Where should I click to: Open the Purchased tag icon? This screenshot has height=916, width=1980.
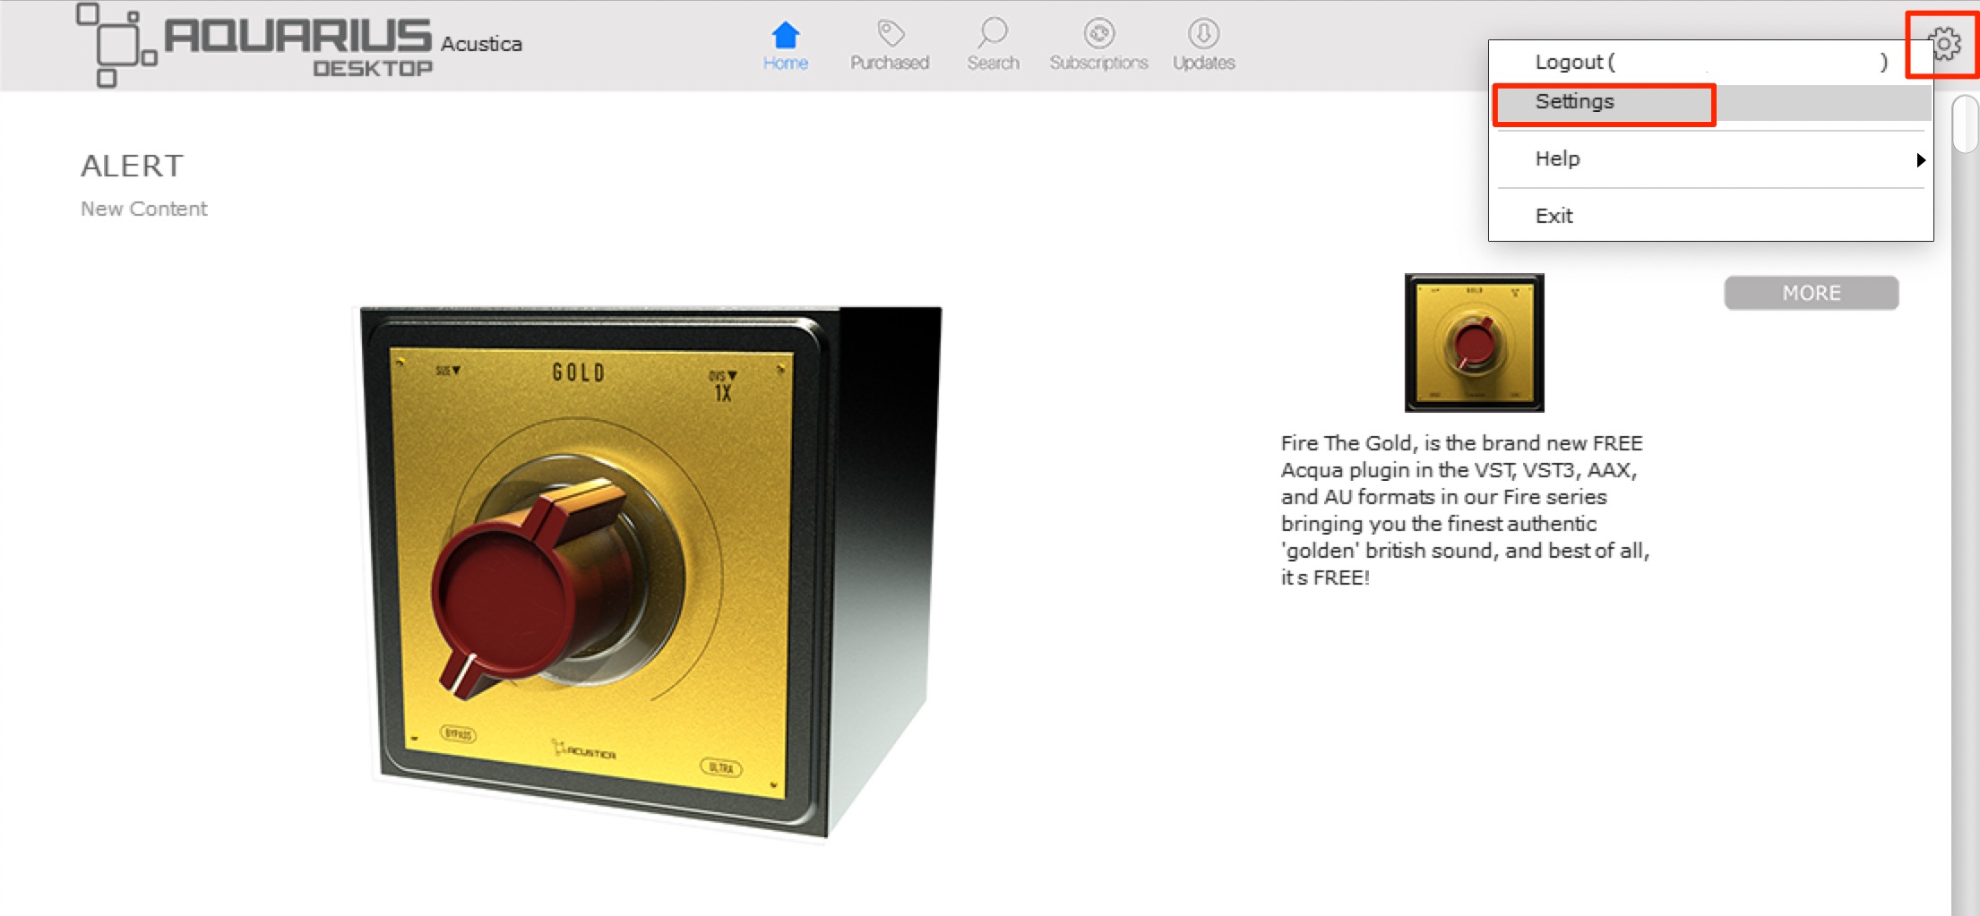[x=890, y=45]
